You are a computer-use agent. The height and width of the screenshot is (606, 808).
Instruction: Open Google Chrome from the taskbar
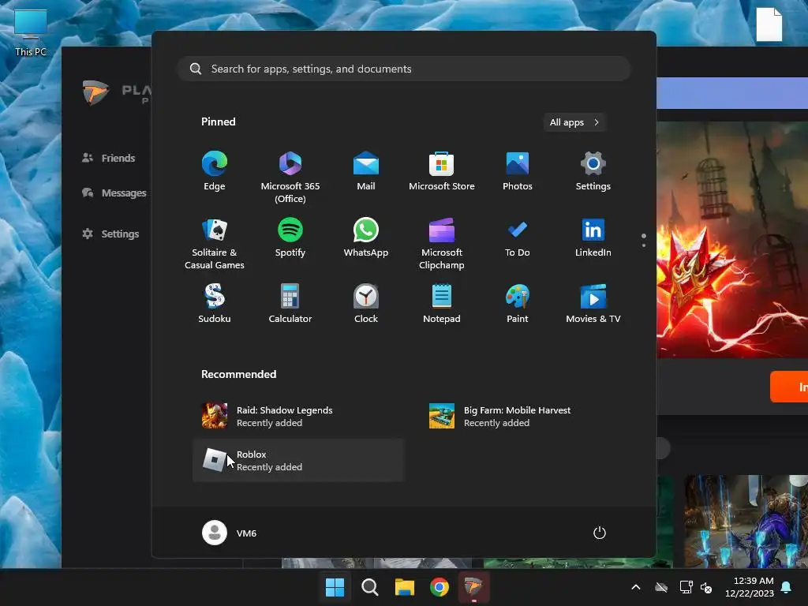[440, 587]
